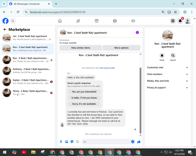Open Facebook search magnifier
Viewport: 196px width, 156px height.
[13, 21]
